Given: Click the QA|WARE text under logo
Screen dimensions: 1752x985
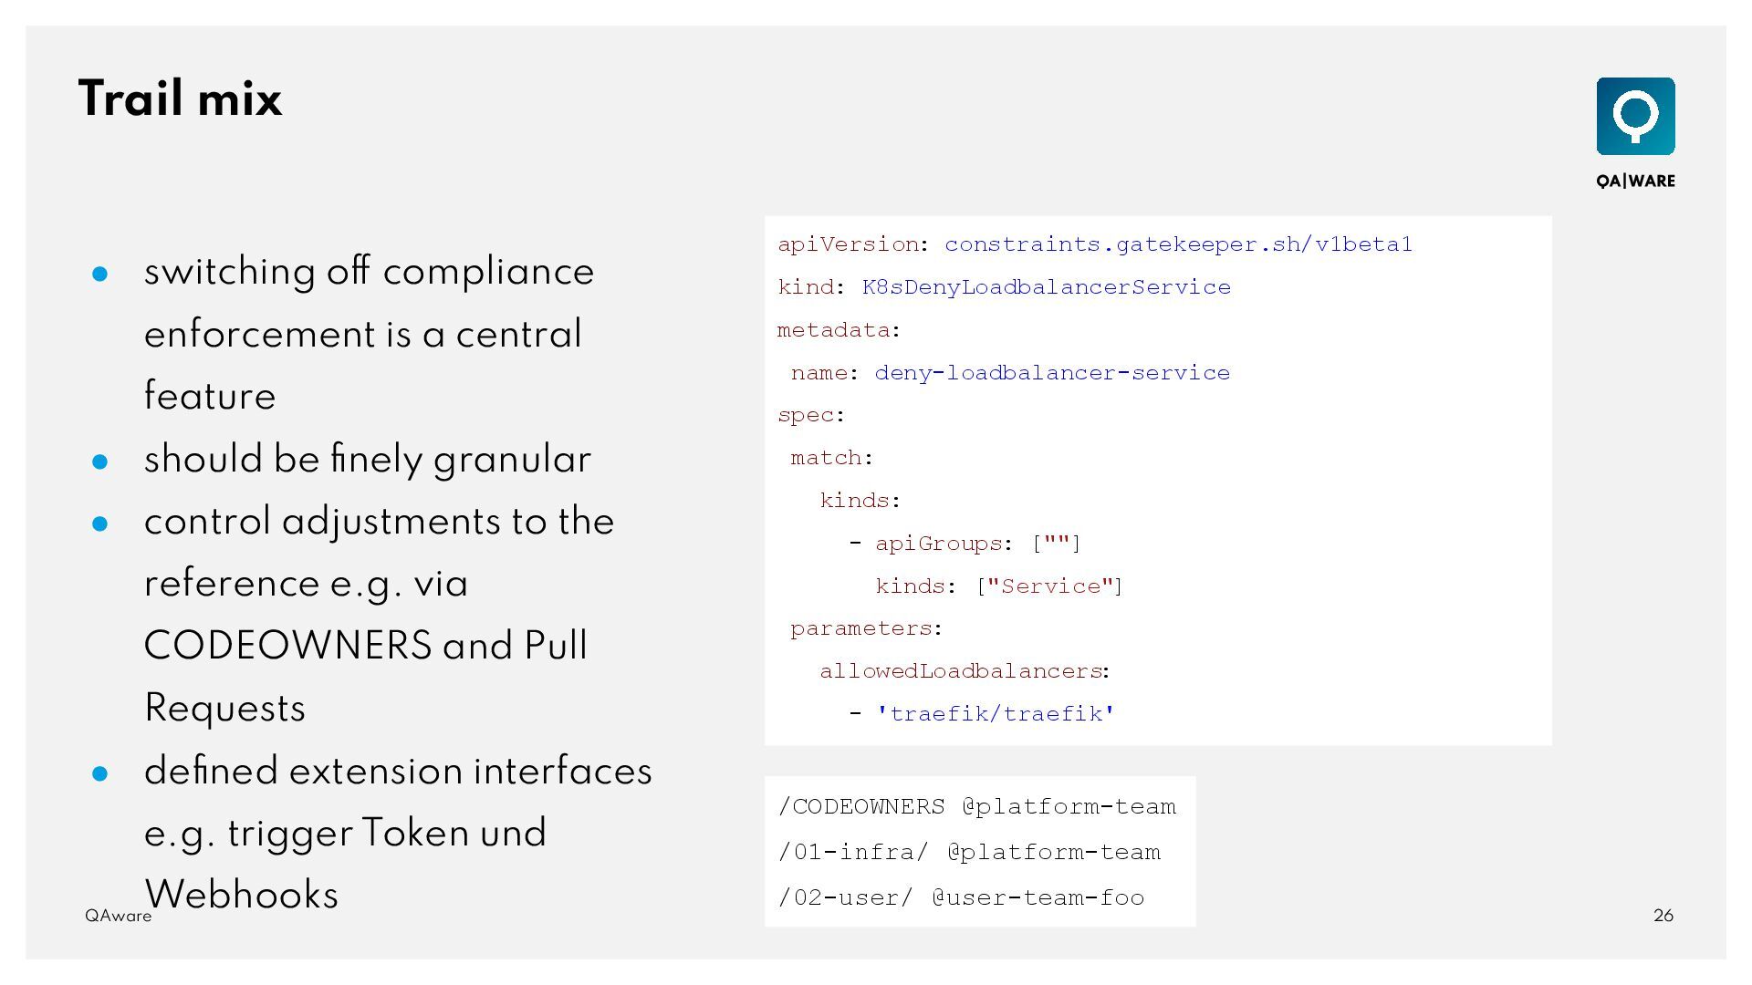Looking at the screenshot, I should click(1635, 181).
